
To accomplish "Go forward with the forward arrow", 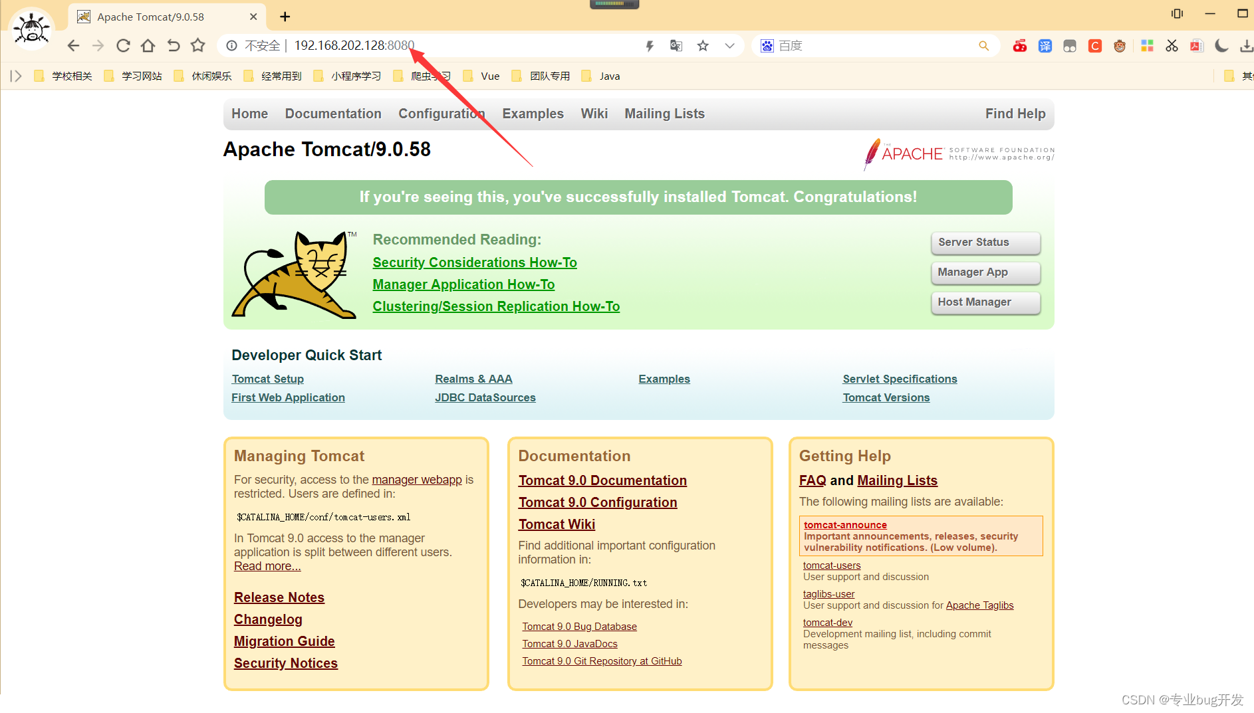I will 98,45.
